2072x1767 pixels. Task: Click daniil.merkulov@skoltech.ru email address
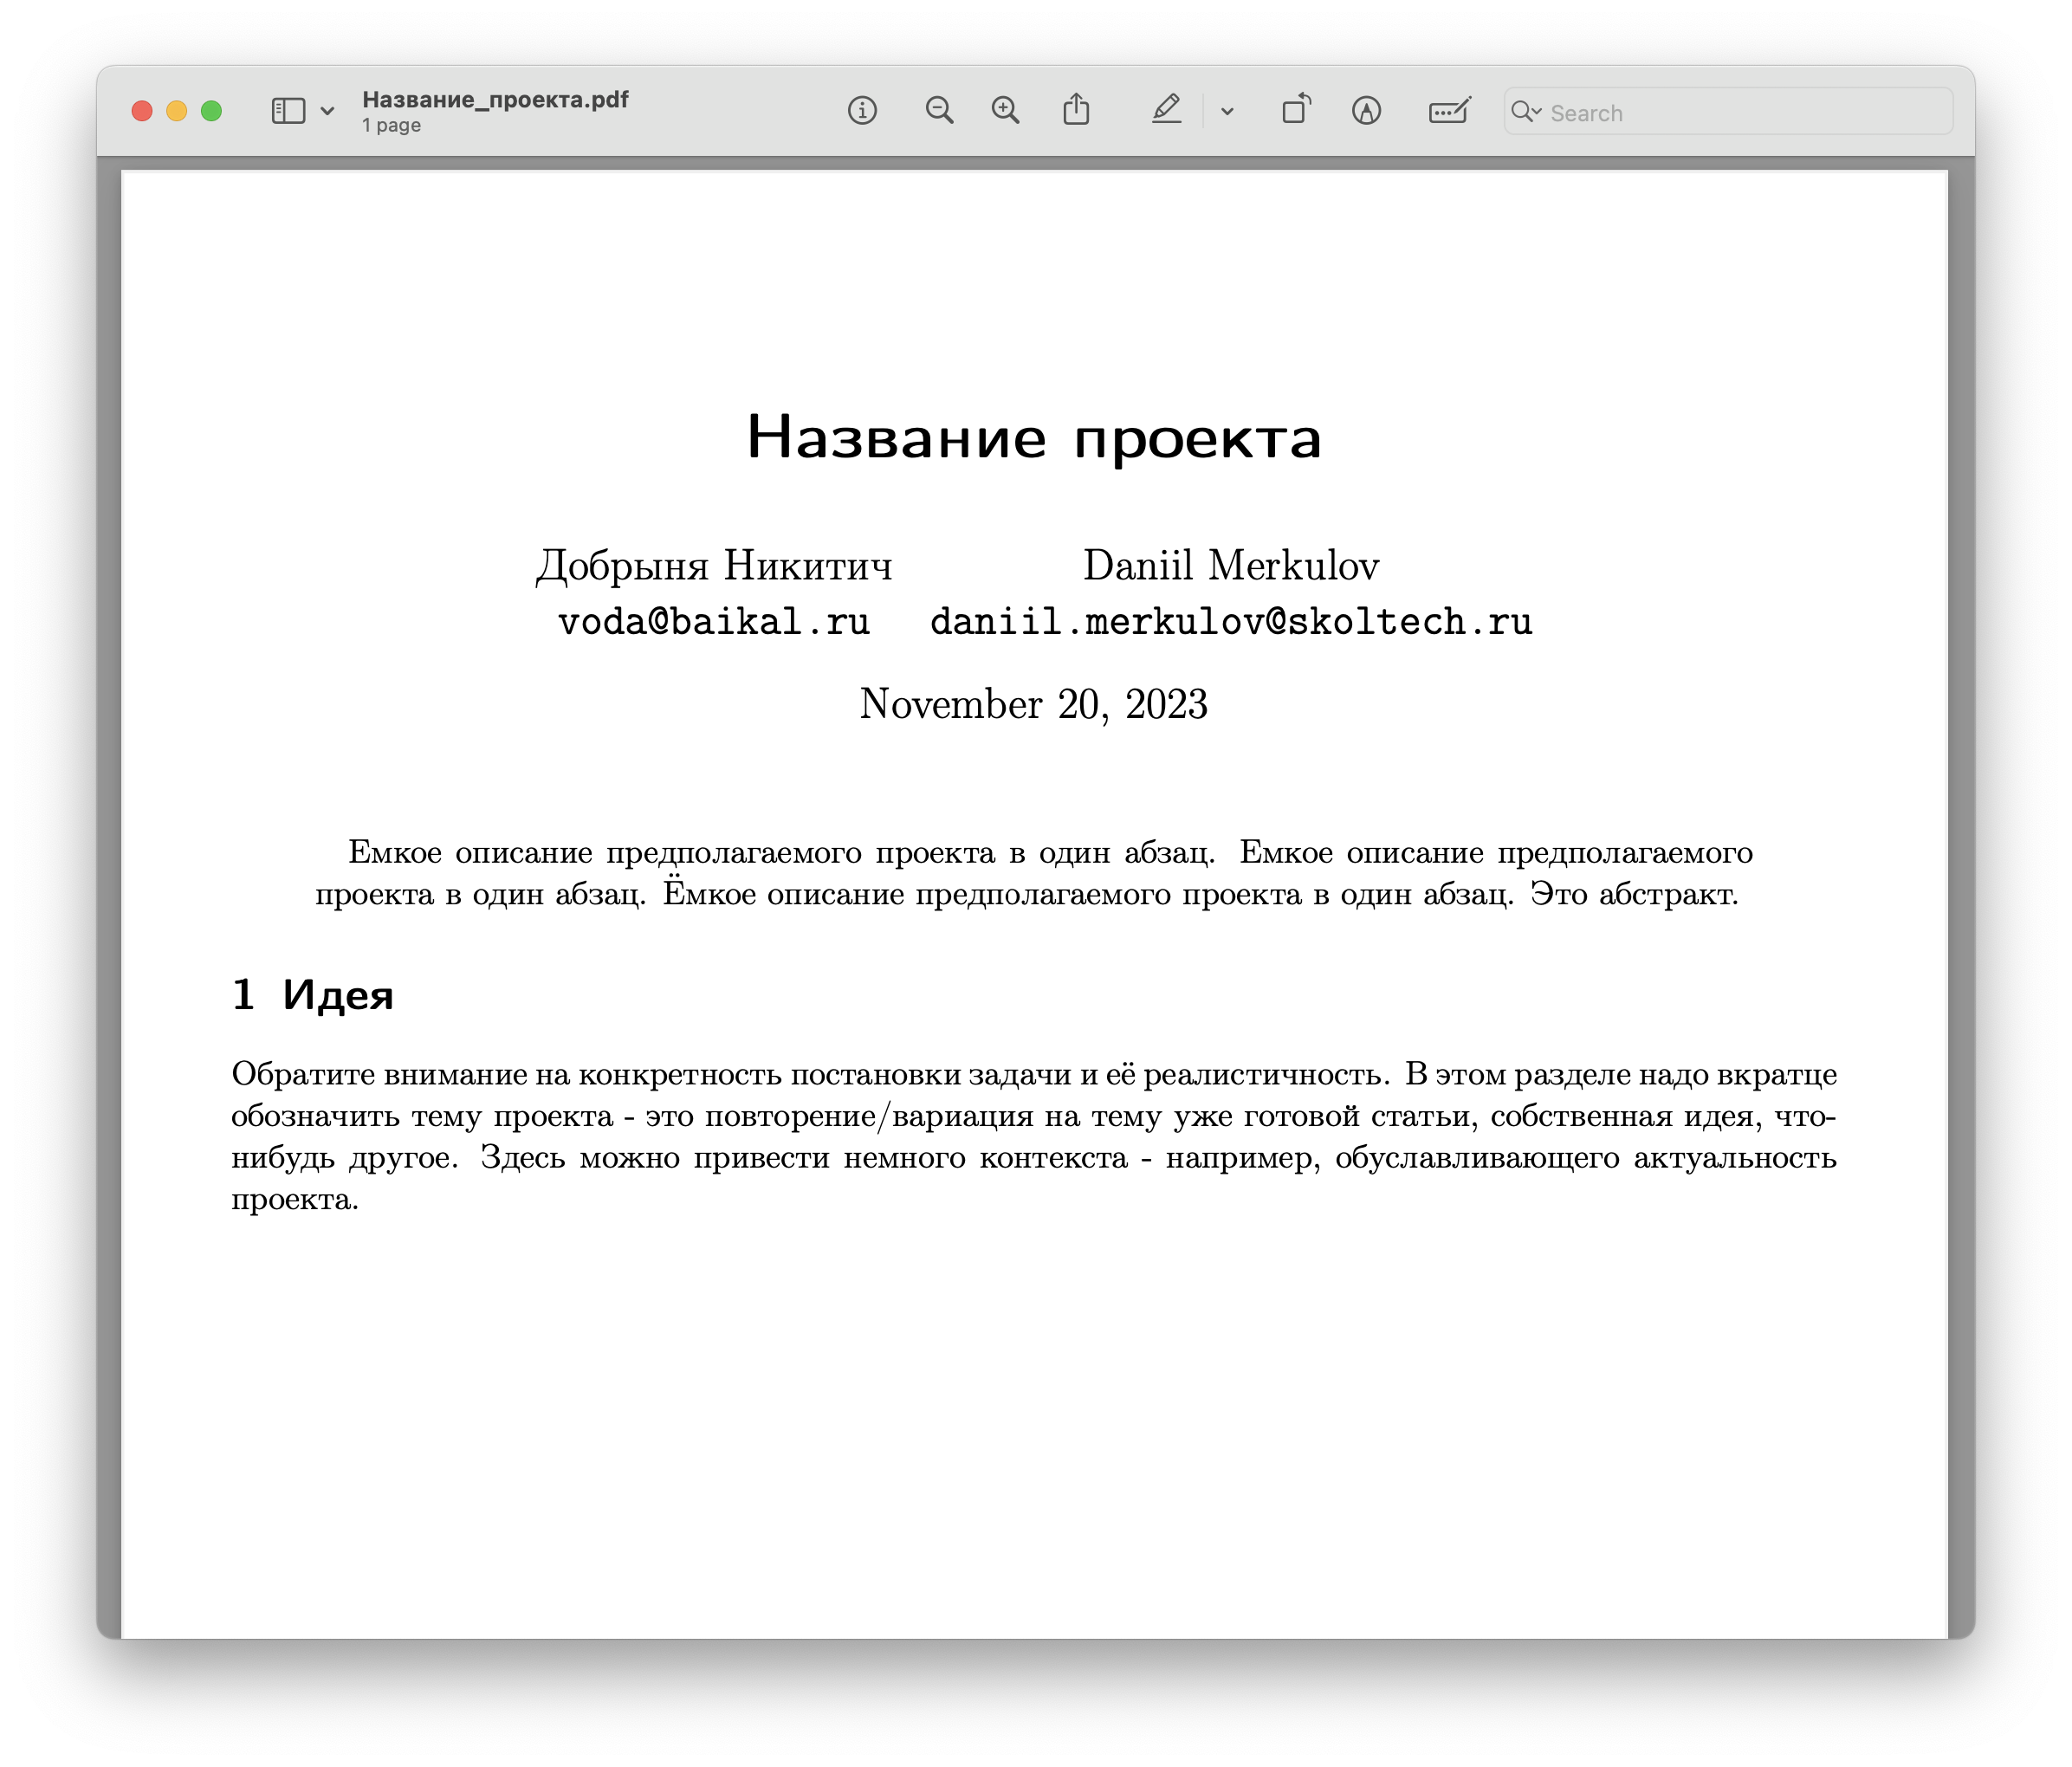click(1231, 622)
